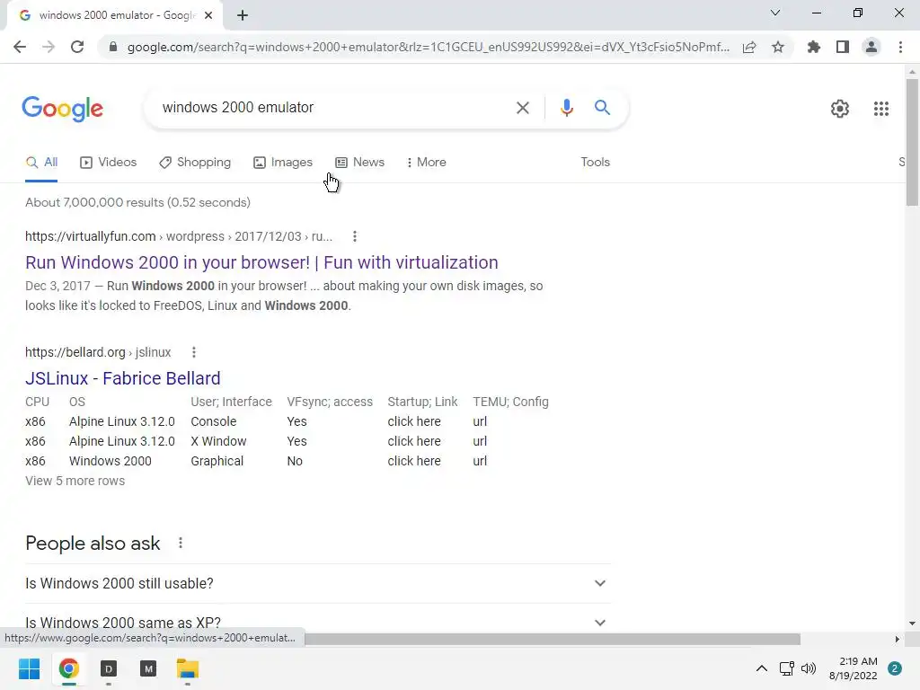
Task: Open search Tools options
Action: pos(595,163)
